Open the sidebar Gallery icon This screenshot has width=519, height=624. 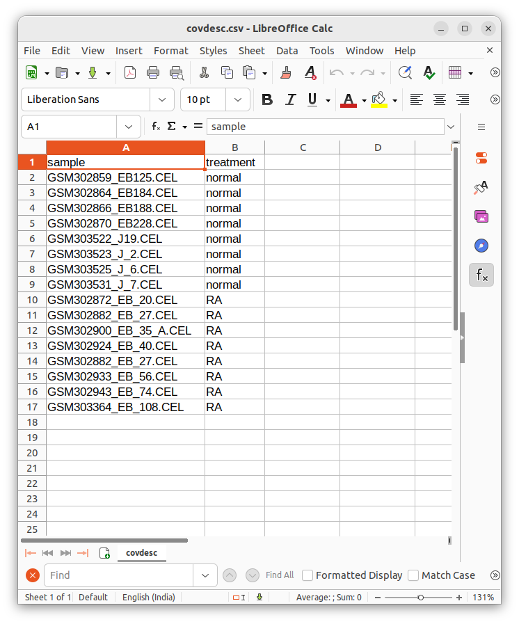(481, 216)
